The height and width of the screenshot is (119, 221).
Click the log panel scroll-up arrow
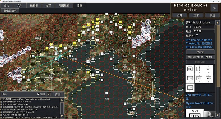(62, 100)
